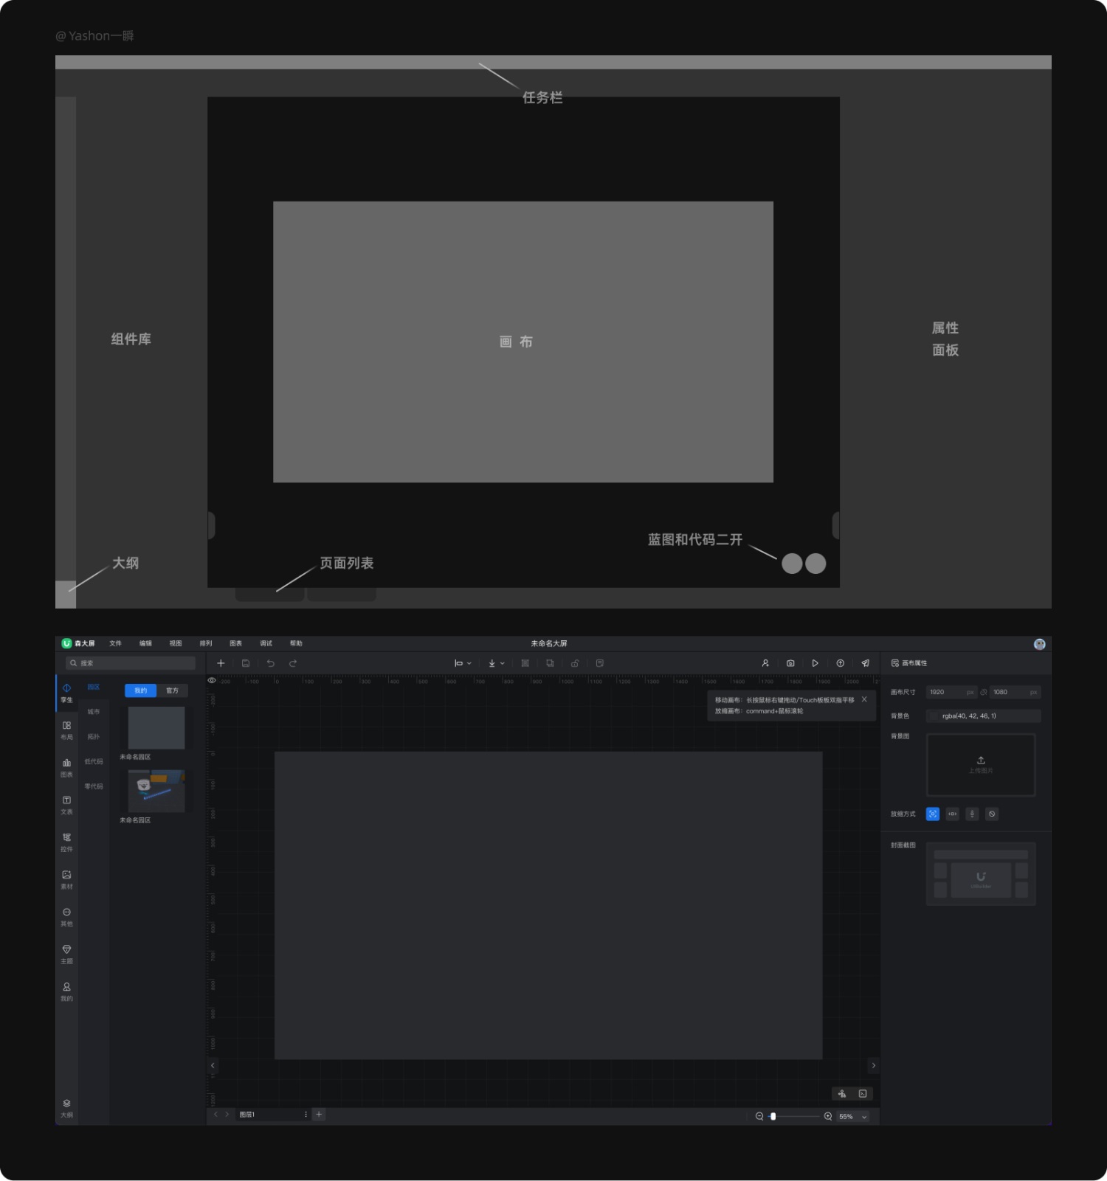Viewport: 1107px width, 1181px height.
Task: Open the 大纲 outline layers icon
Action: coord(66,1108)
